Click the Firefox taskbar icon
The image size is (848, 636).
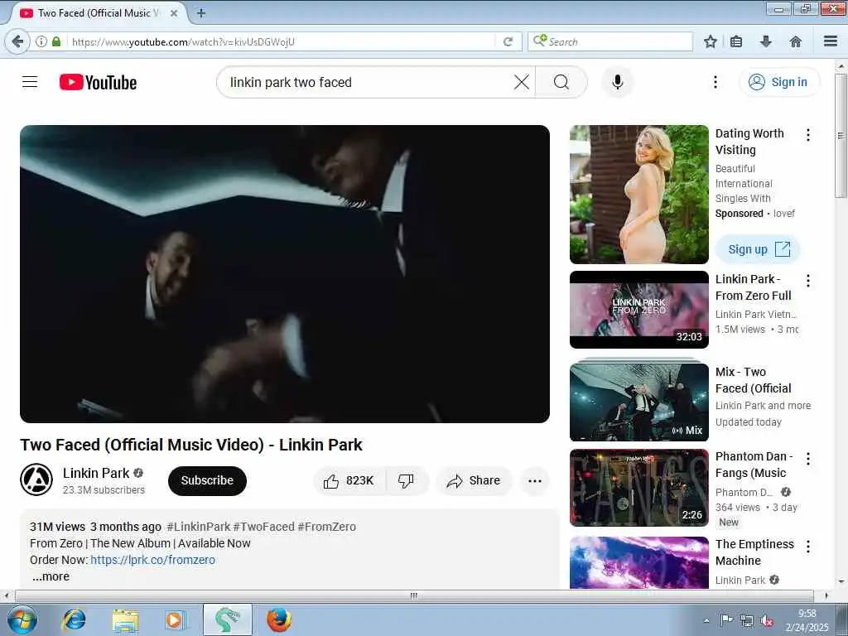[278, 620]
